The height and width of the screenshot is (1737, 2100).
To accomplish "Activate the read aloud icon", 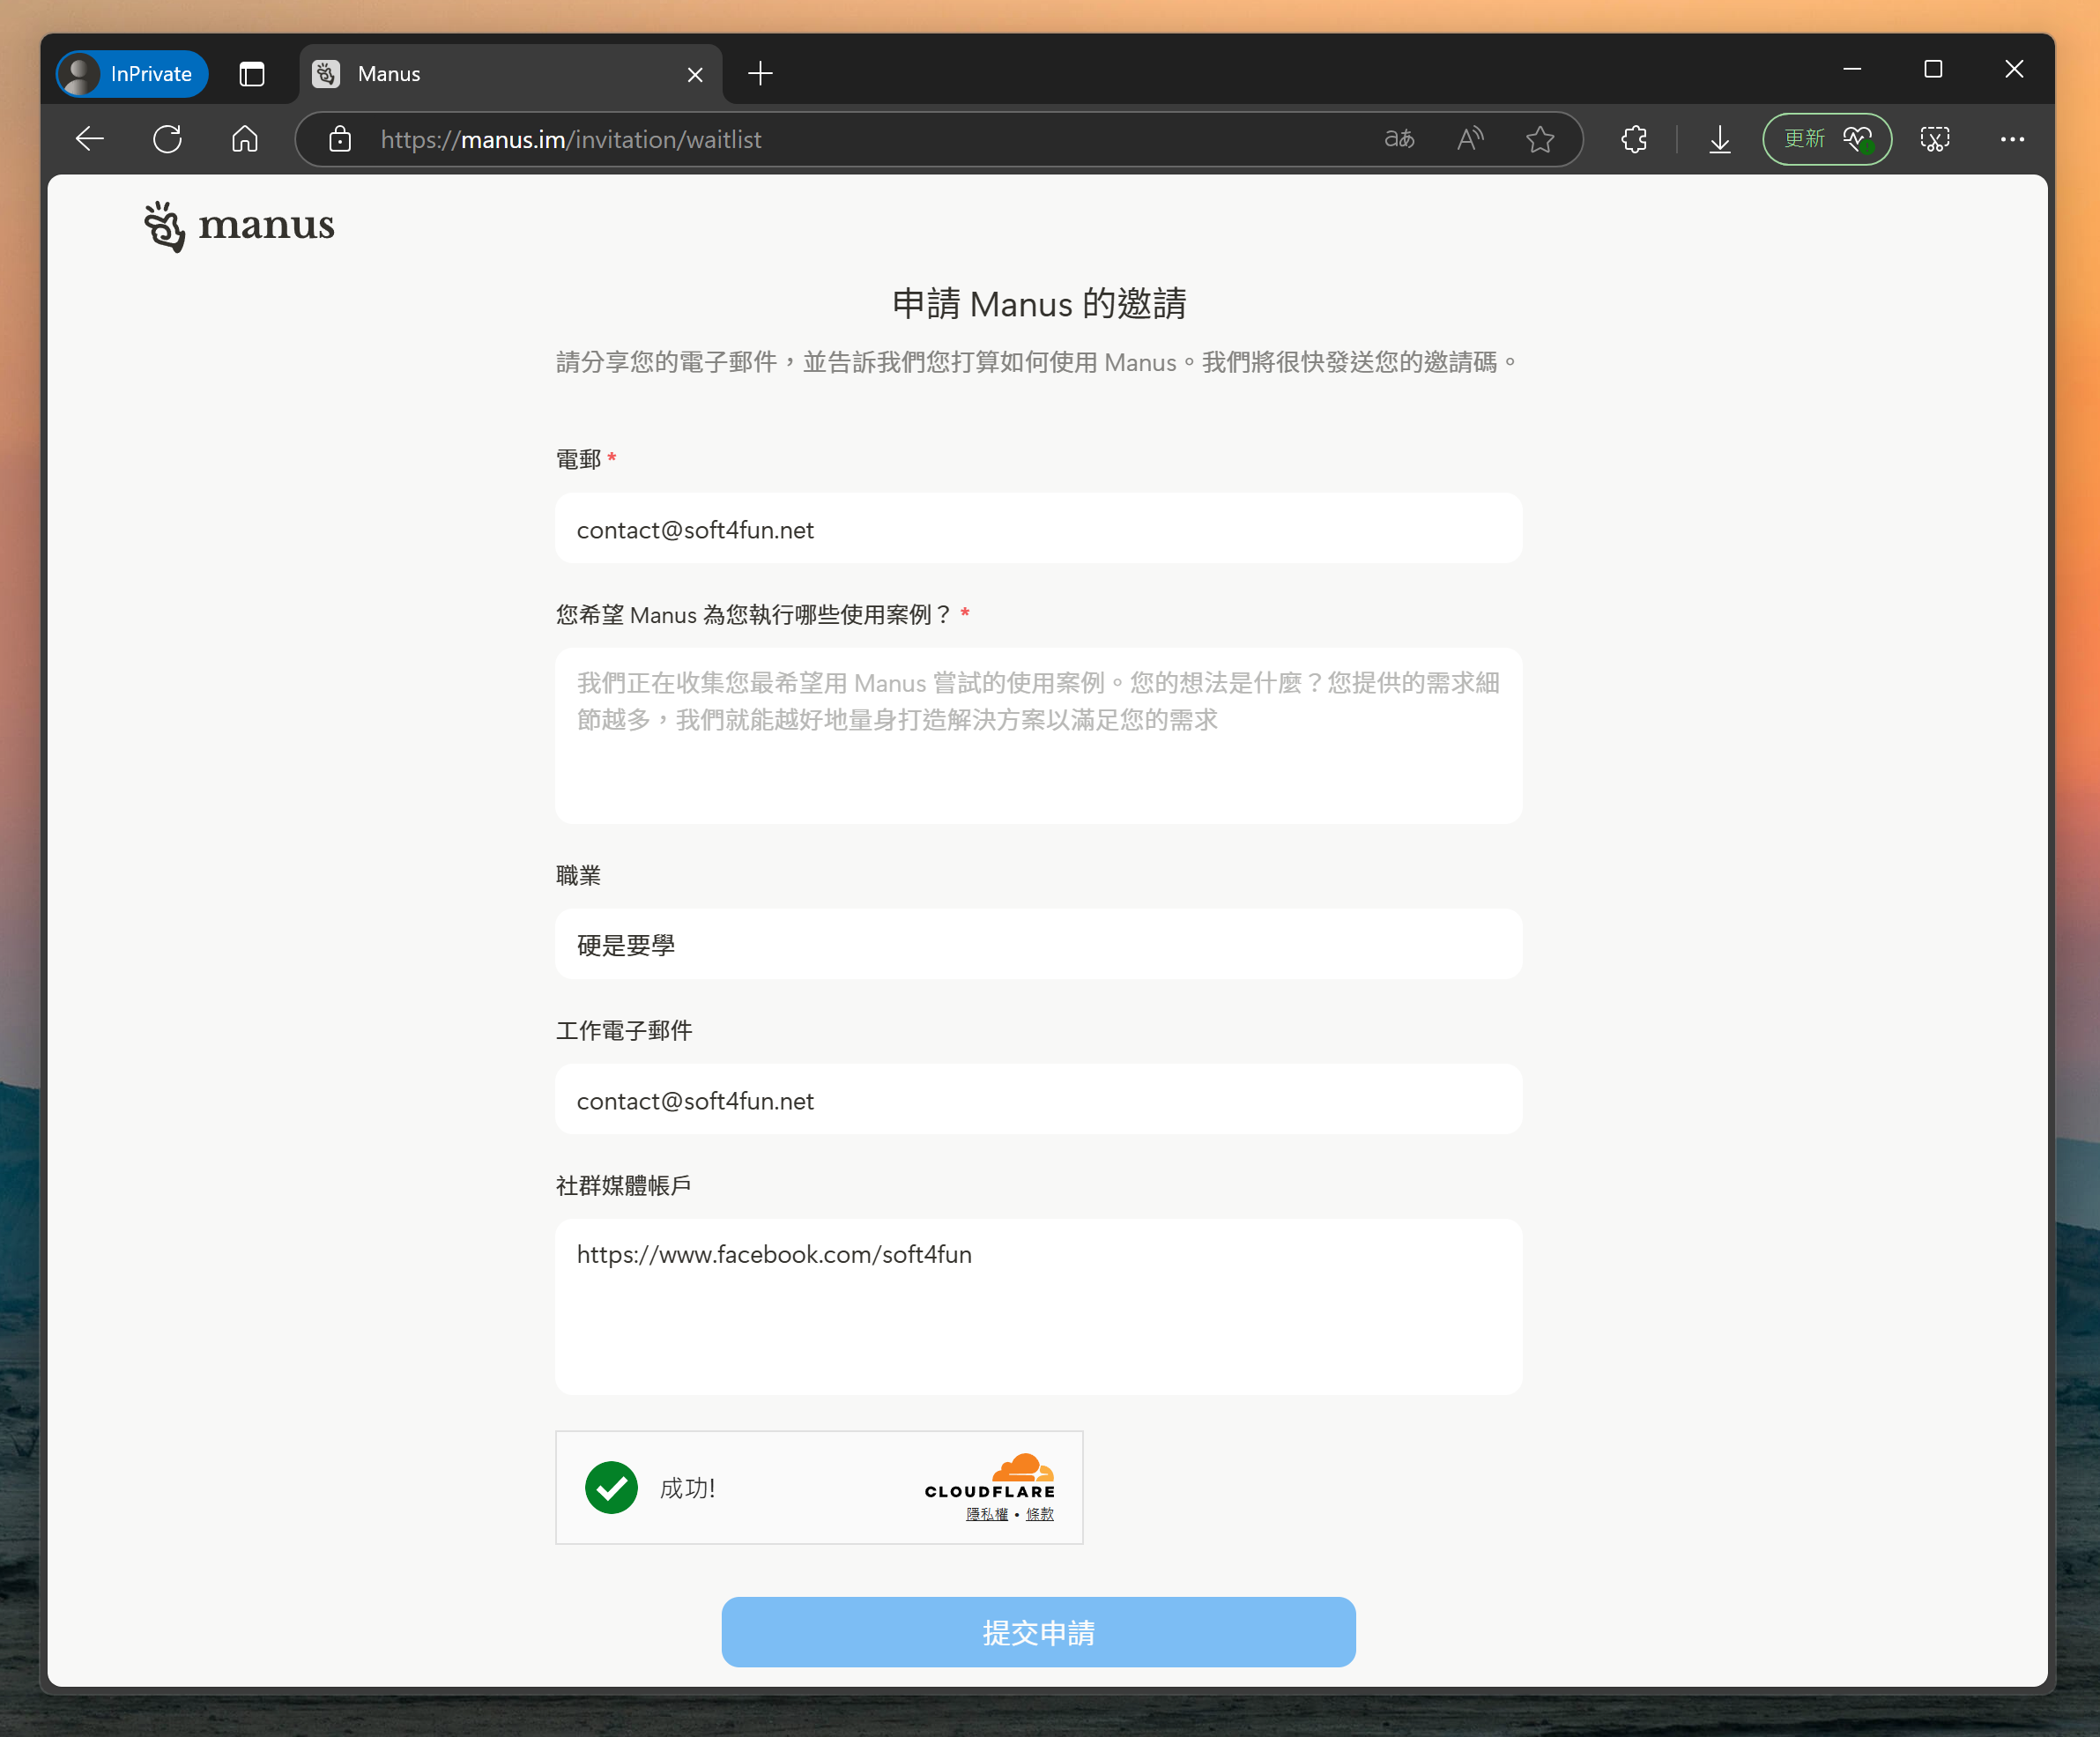I will [1469, 139].
